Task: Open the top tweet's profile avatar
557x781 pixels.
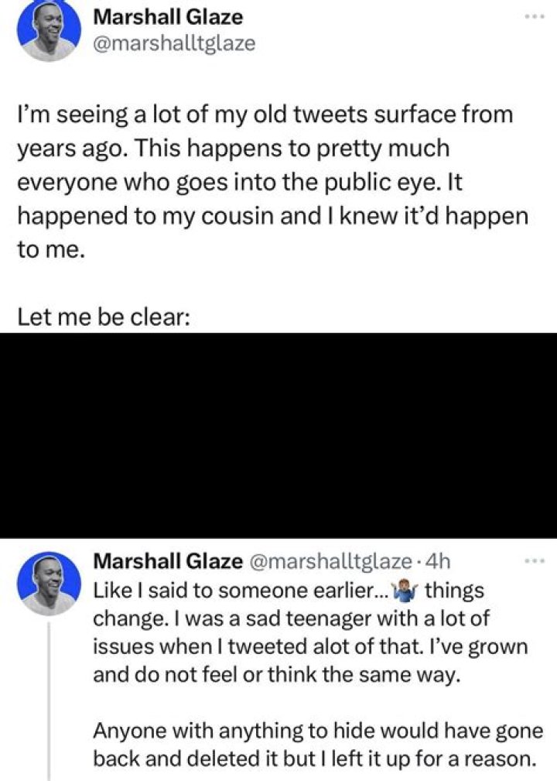Action: click(49, 31)
